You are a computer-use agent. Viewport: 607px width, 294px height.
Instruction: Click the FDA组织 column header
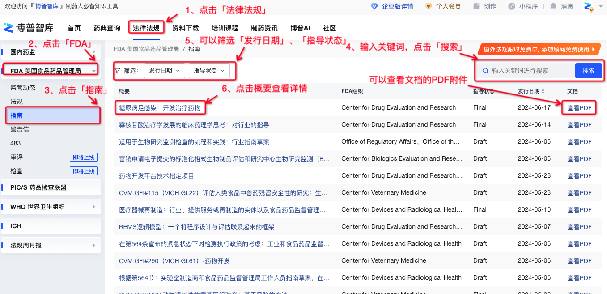(x=352, y=91)
